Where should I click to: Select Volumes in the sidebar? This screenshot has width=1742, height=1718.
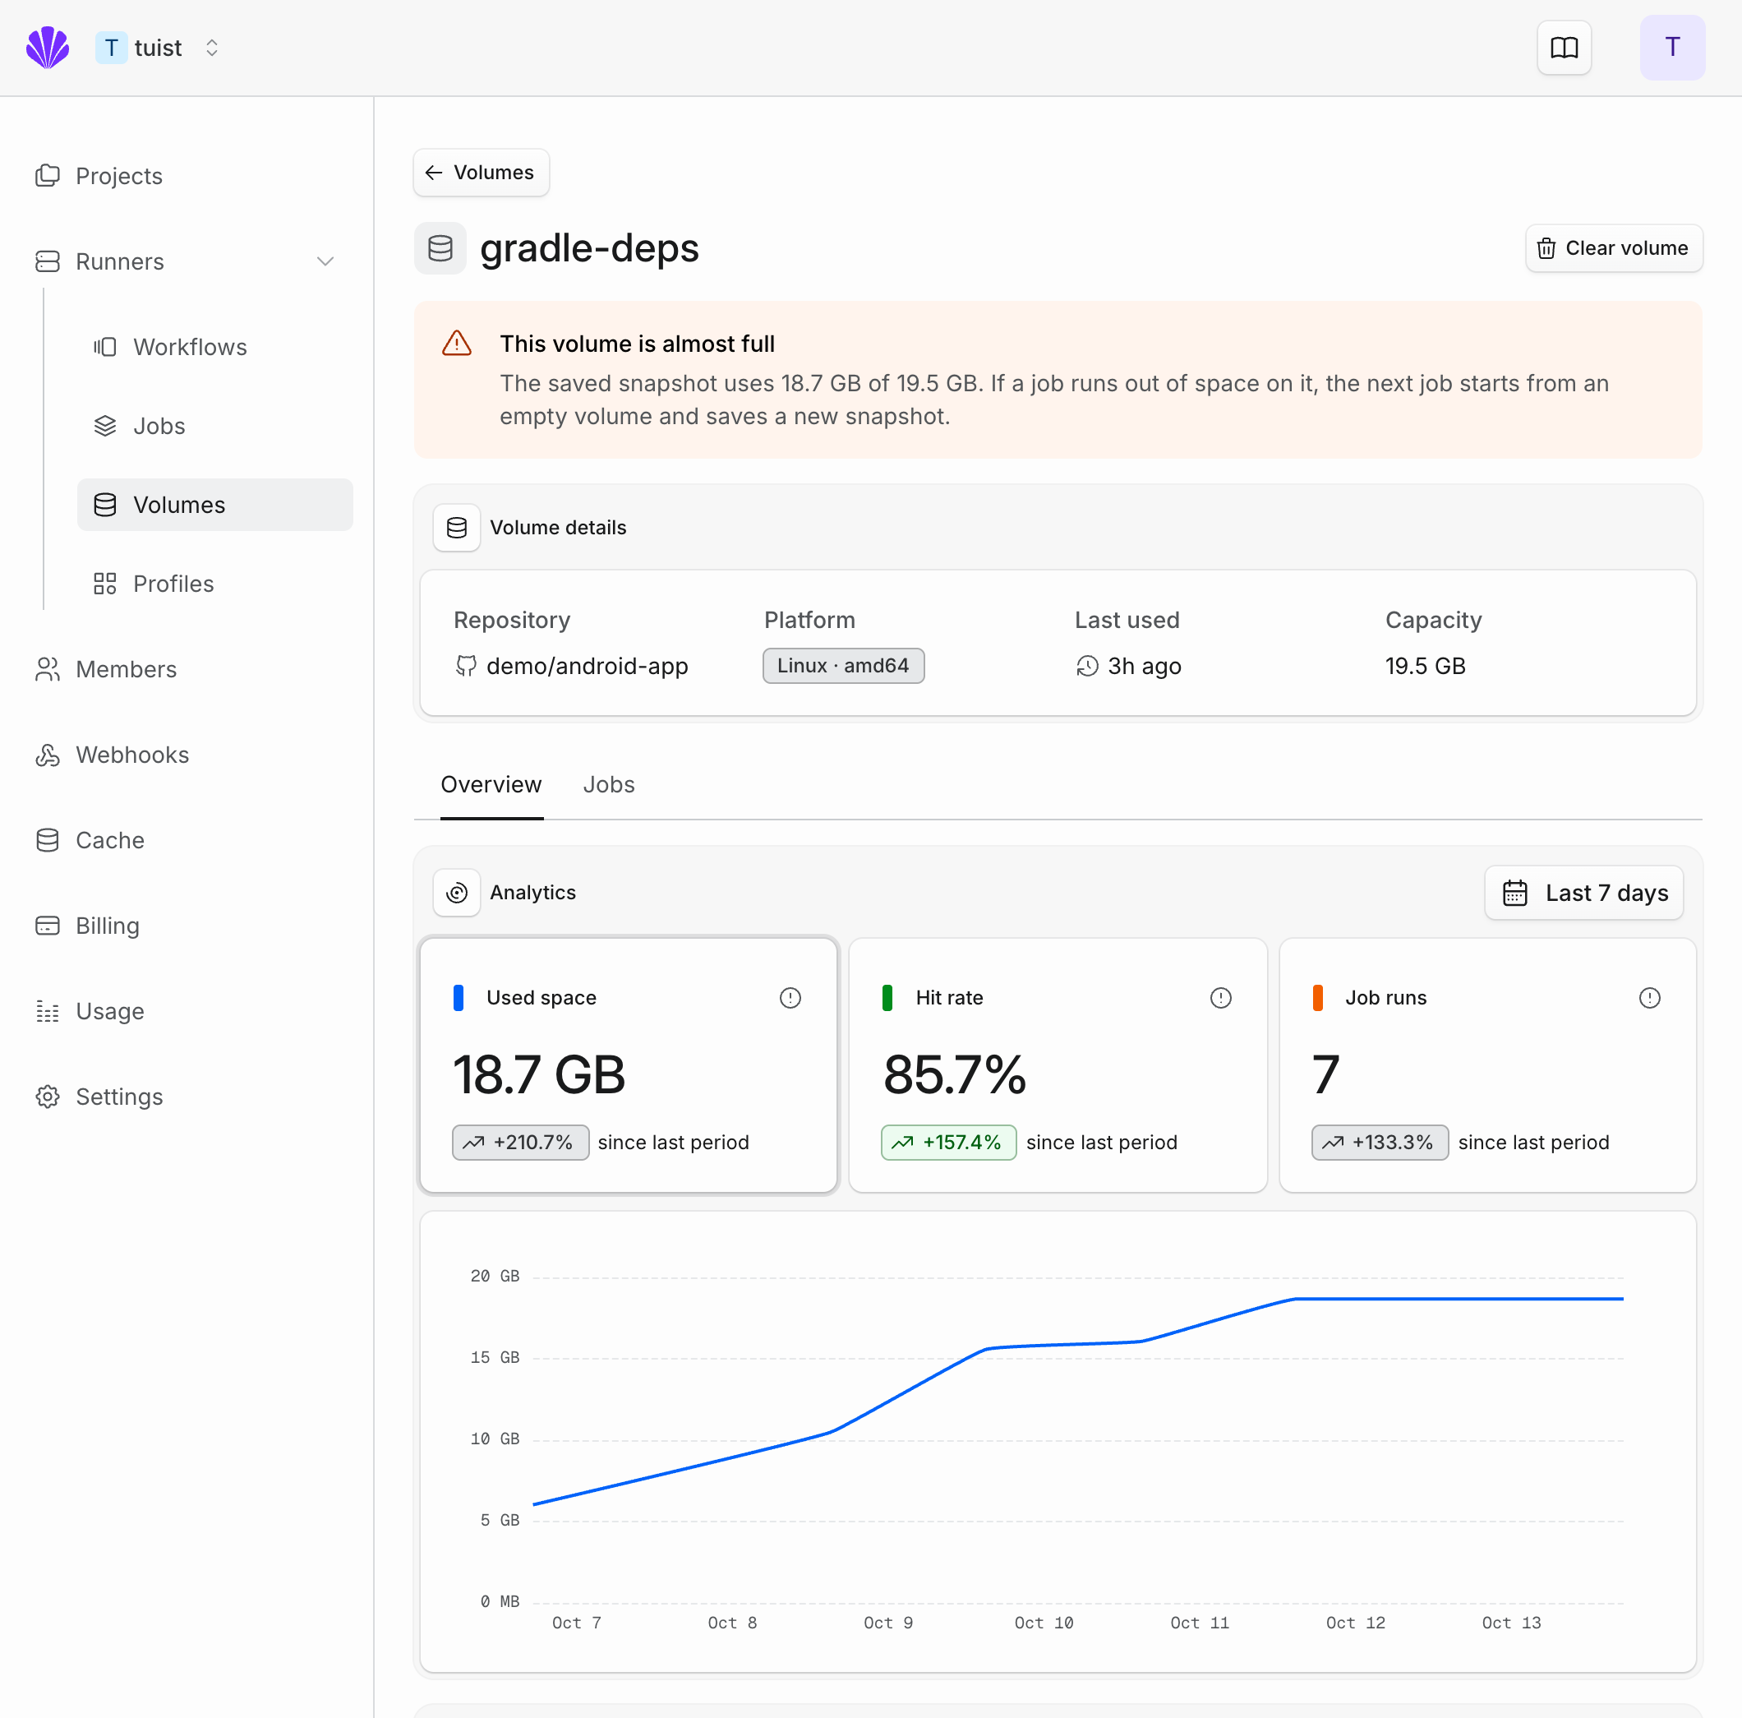click(x=214, y=505)
